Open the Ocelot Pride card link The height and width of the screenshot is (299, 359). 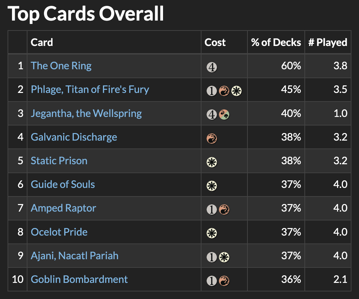pyautogui.click(x=59, y=232)
